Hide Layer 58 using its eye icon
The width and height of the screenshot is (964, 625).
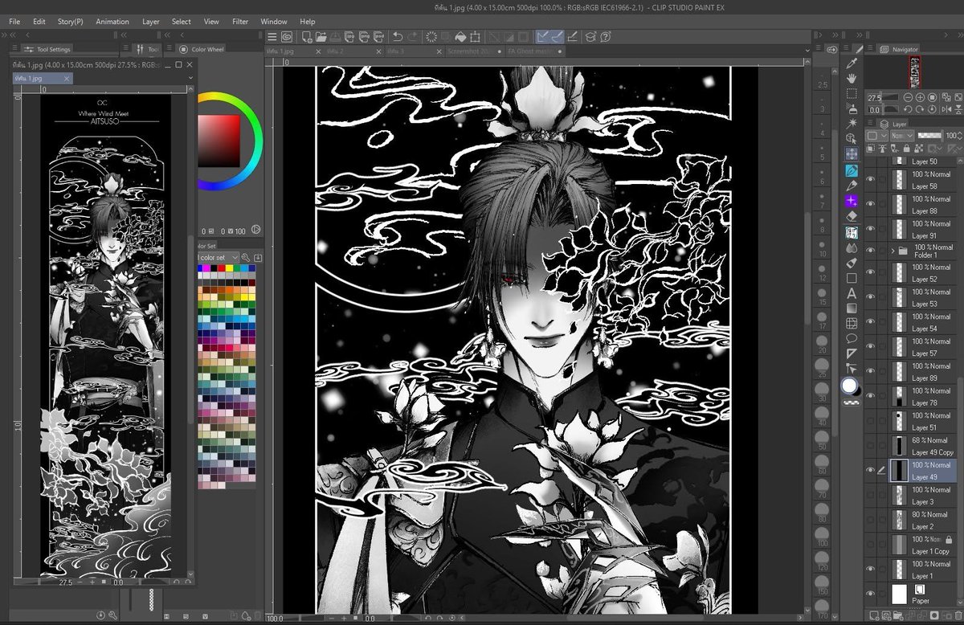[x=870, y=180]
